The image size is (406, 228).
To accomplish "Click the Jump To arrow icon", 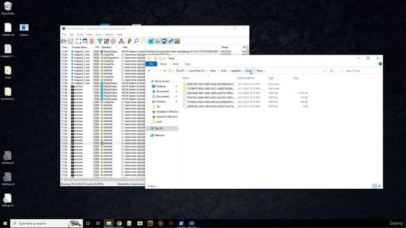I will 143,41.
